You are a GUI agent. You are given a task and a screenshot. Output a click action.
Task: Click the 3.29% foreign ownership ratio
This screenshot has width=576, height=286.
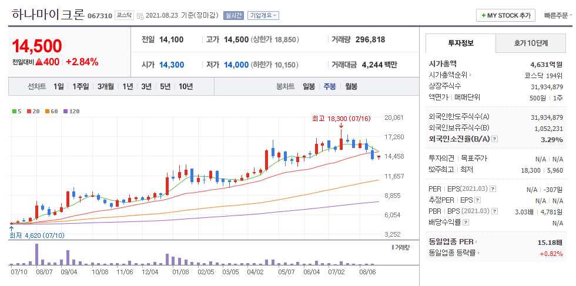[x=552, y=140]
